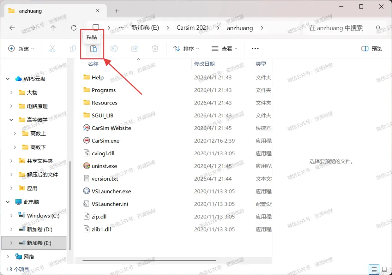Sort by 类型 column header

261,64
